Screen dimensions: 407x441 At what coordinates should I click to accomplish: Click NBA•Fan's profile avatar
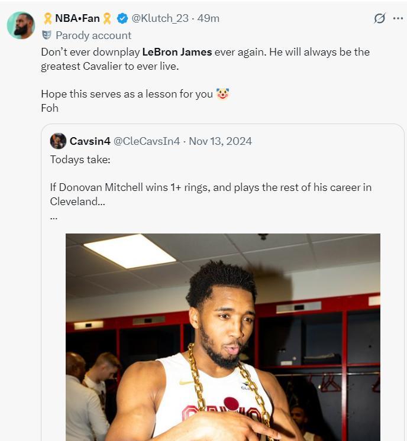click(21, 25)
